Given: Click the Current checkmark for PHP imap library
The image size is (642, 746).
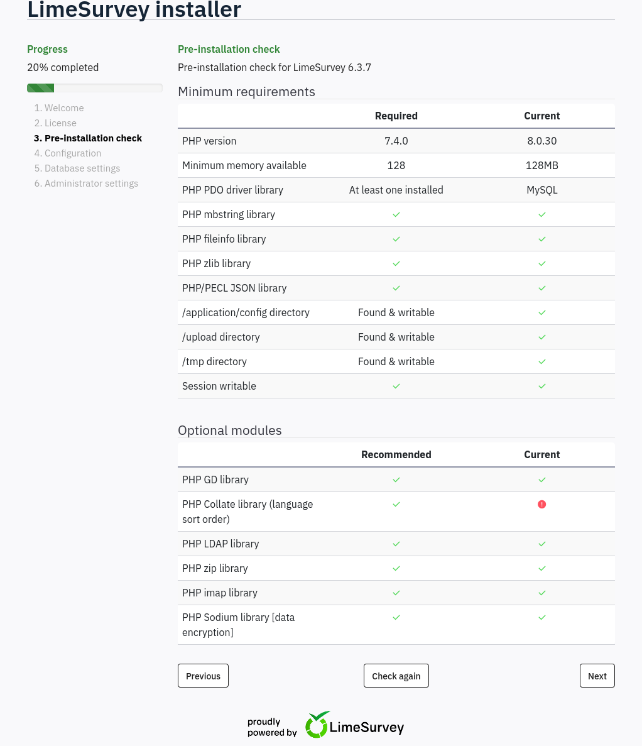Looking at the screenshot, I should pyautogui.click(x=541, y=593).
